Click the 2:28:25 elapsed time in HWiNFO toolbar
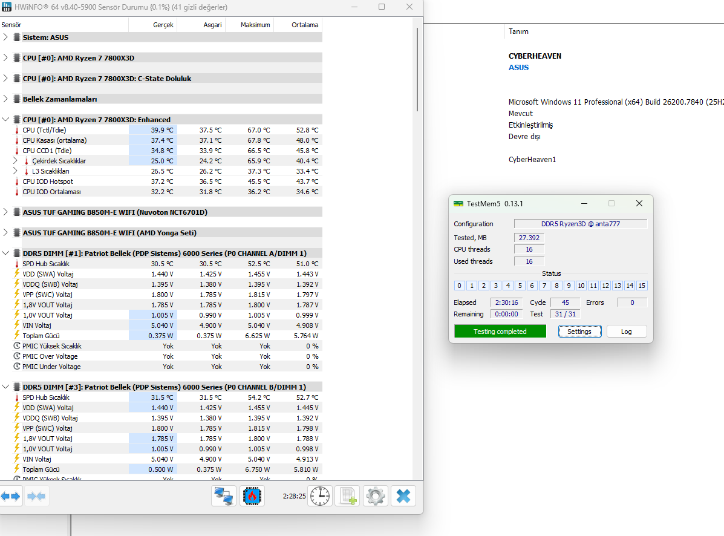 click(294, 496)
